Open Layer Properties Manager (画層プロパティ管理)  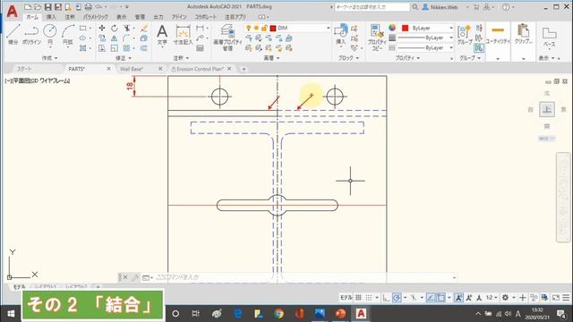pyautogui.click(x=227, y=37)
